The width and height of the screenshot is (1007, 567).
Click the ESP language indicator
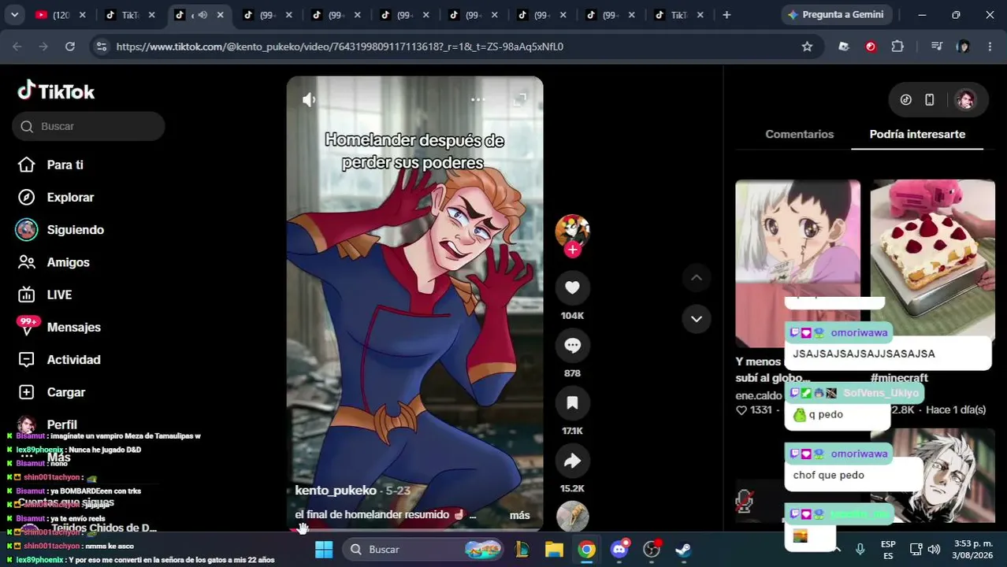click(x=888, y=550)
